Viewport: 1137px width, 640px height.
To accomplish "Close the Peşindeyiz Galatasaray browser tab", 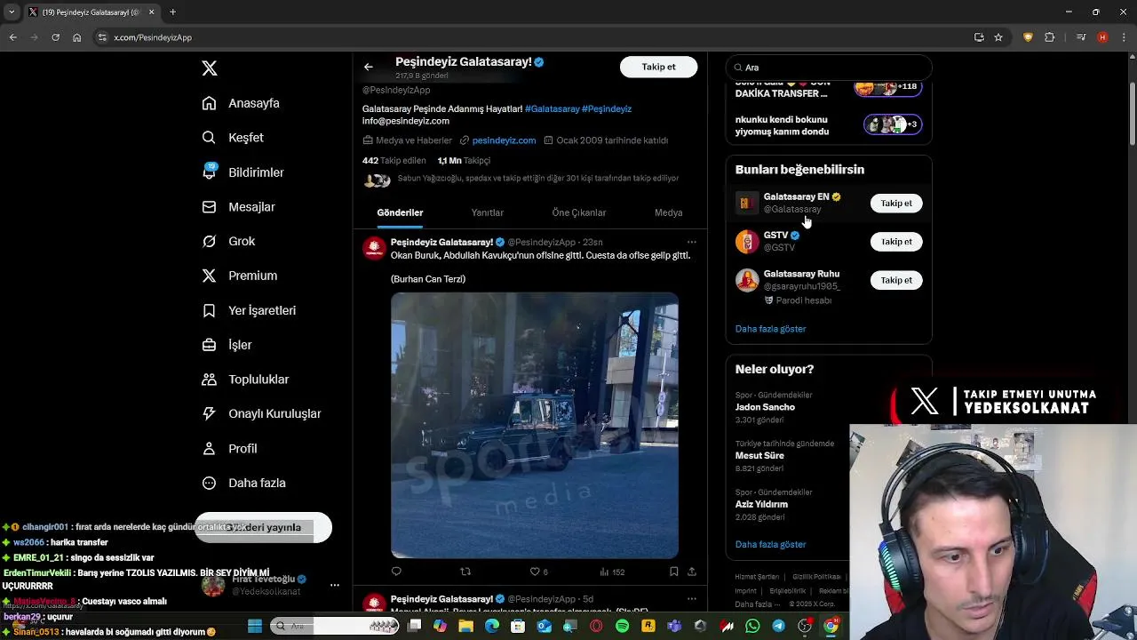I will (152, 12).
